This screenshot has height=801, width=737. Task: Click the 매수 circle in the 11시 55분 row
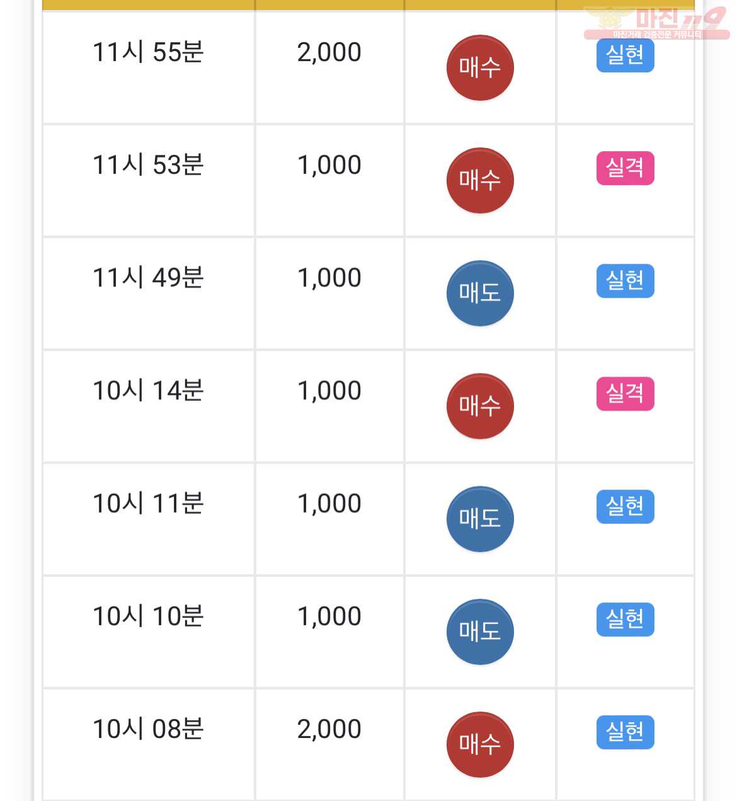[480, 67]
